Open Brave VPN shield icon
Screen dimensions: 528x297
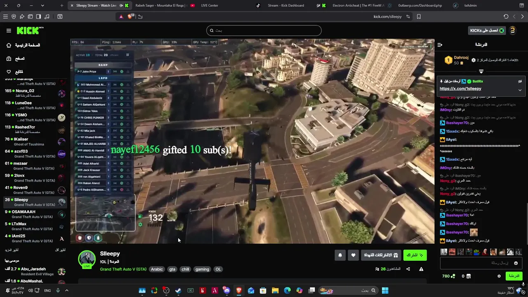[x=14, y=16]
